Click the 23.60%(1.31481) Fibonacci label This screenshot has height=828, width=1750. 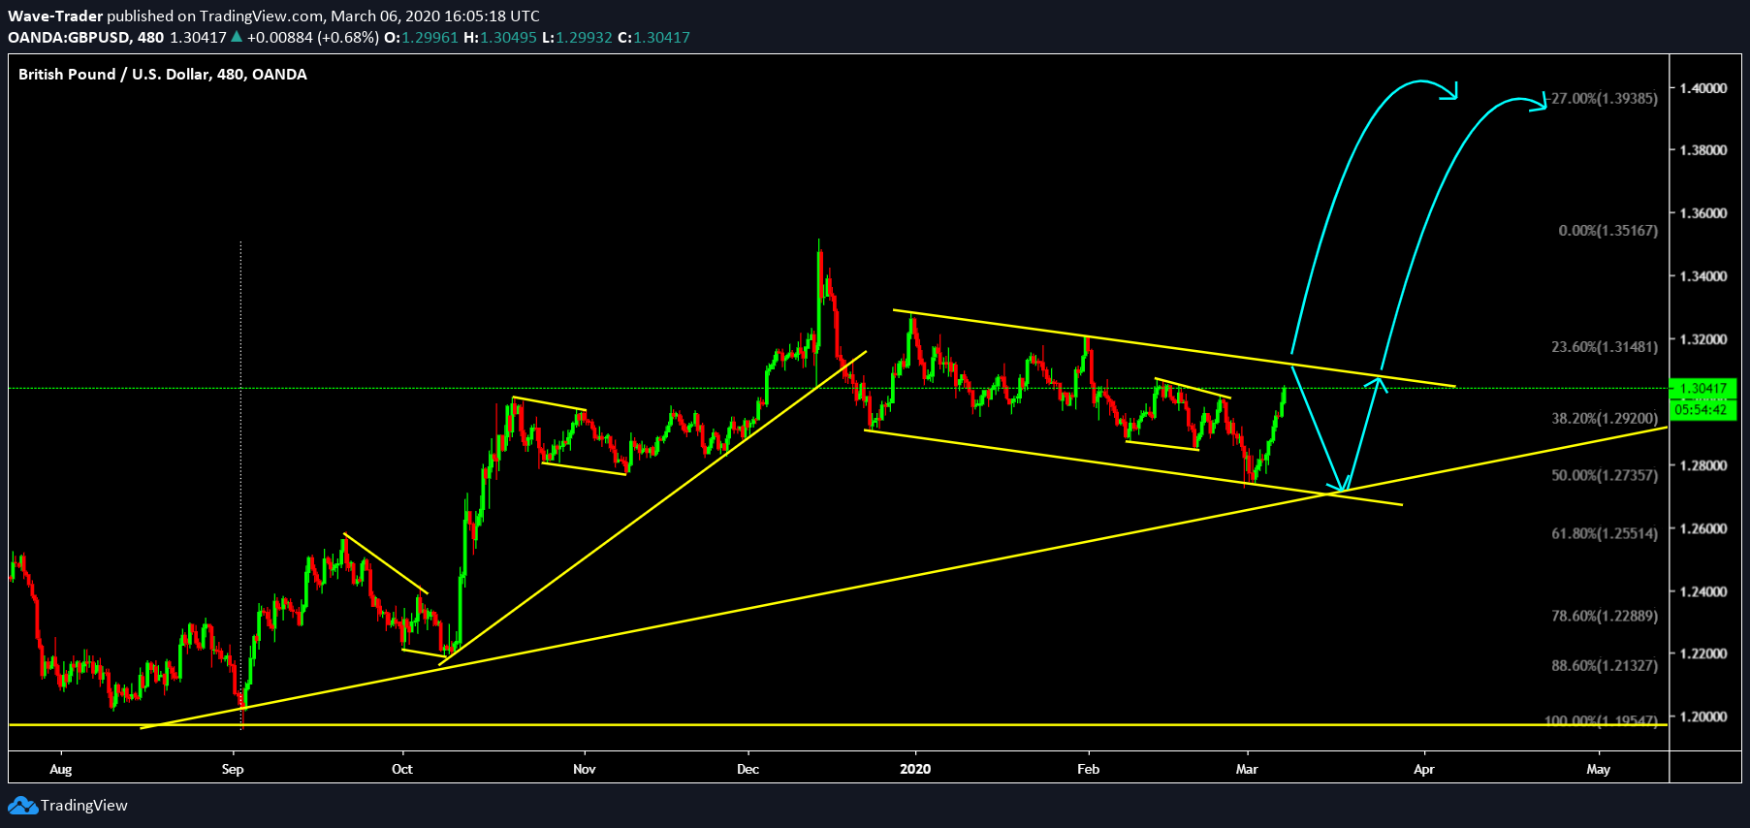[1605, 347]
